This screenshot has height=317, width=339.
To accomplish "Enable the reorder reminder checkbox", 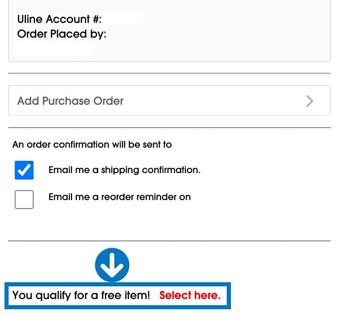I will (24, 200).
